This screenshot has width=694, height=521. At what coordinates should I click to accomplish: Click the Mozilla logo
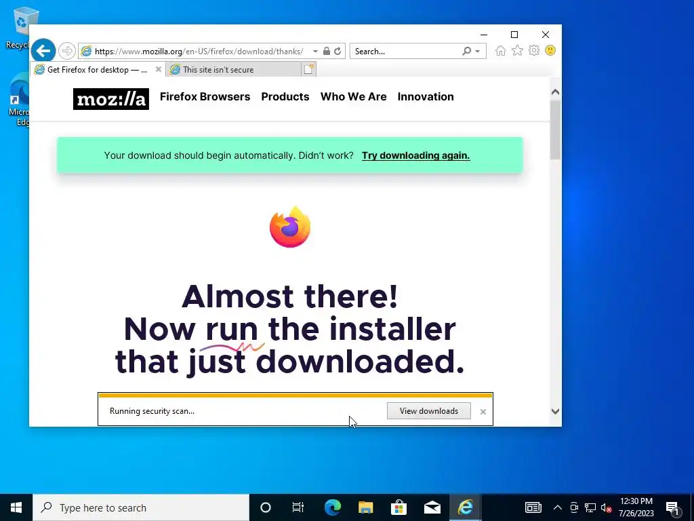pos(111,99)
